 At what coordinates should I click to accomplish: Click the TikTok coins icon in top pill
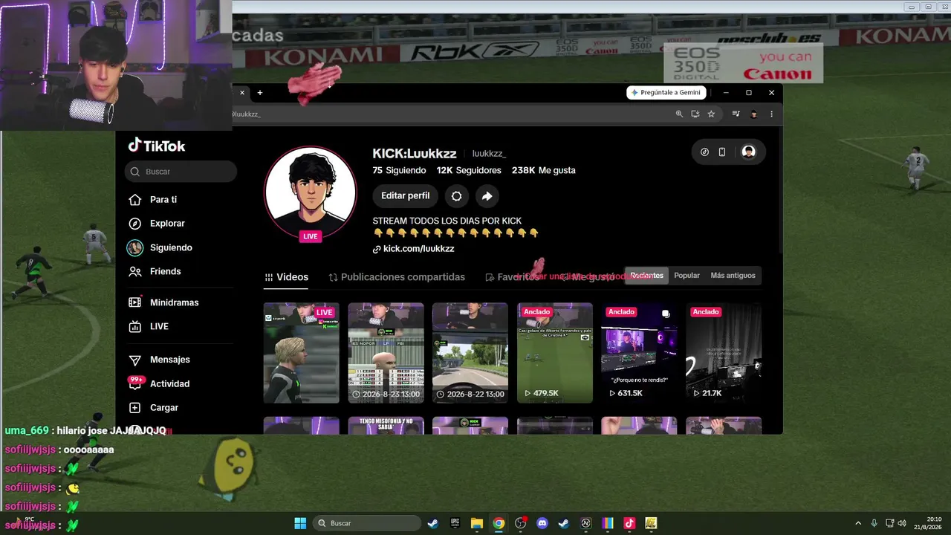click(704, 152)
